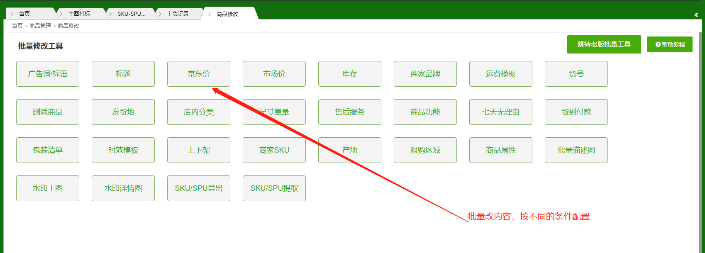The width and height of the screenshot is (705, 253).
Task: Open the 运费模板 tool
Action: pyautogui.click(x=500, y=74)
